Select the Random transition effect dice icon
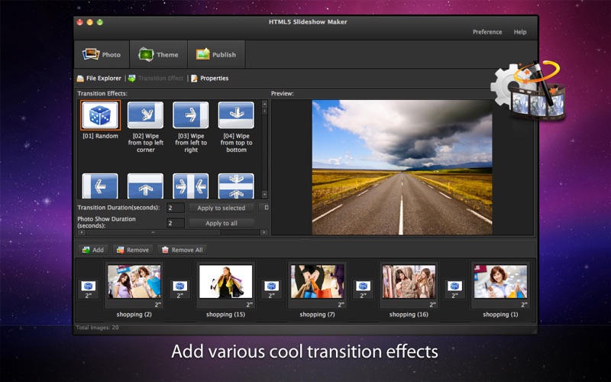 coord(100,115)
